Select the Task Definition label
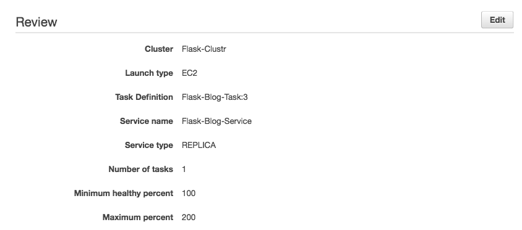 click(x=144, y=97)
